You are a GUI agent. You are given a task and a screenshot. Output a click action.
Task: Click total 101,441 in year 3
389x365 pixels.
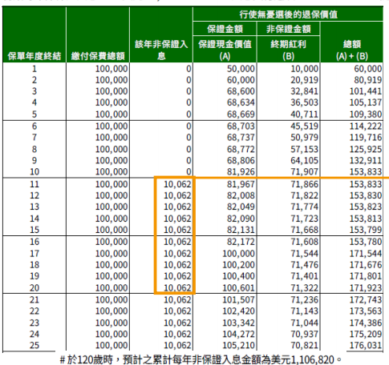[366, 91]
